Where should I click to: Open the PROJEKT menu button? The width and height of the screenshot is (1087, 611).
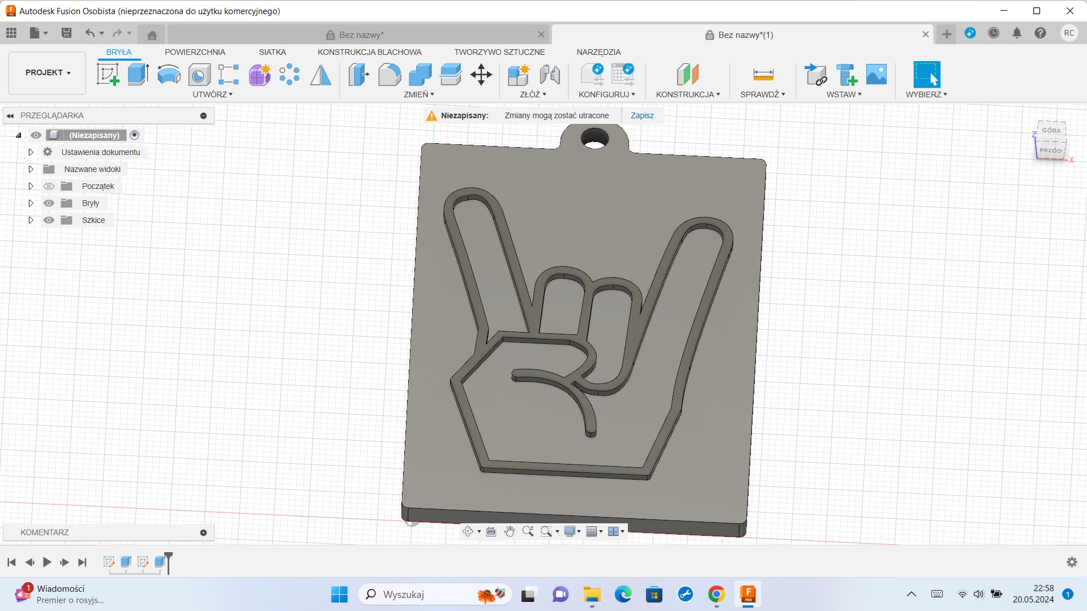coord(46,72)
